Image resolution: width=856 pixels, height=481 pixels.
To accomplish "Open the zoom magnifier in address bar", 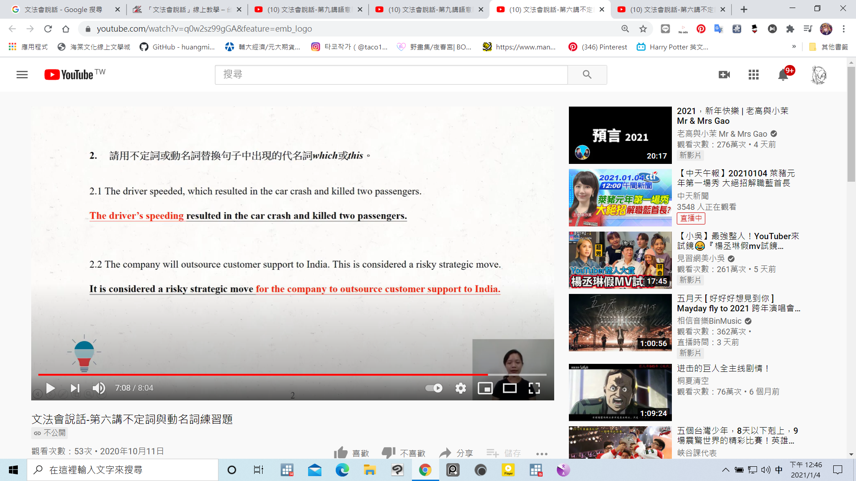I will click(x=625, y=29).
